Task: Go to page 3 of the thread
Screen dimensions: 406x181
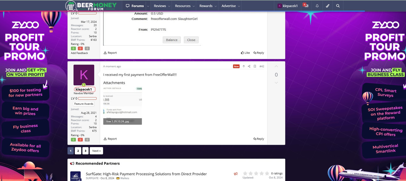Action: point(85,151)
